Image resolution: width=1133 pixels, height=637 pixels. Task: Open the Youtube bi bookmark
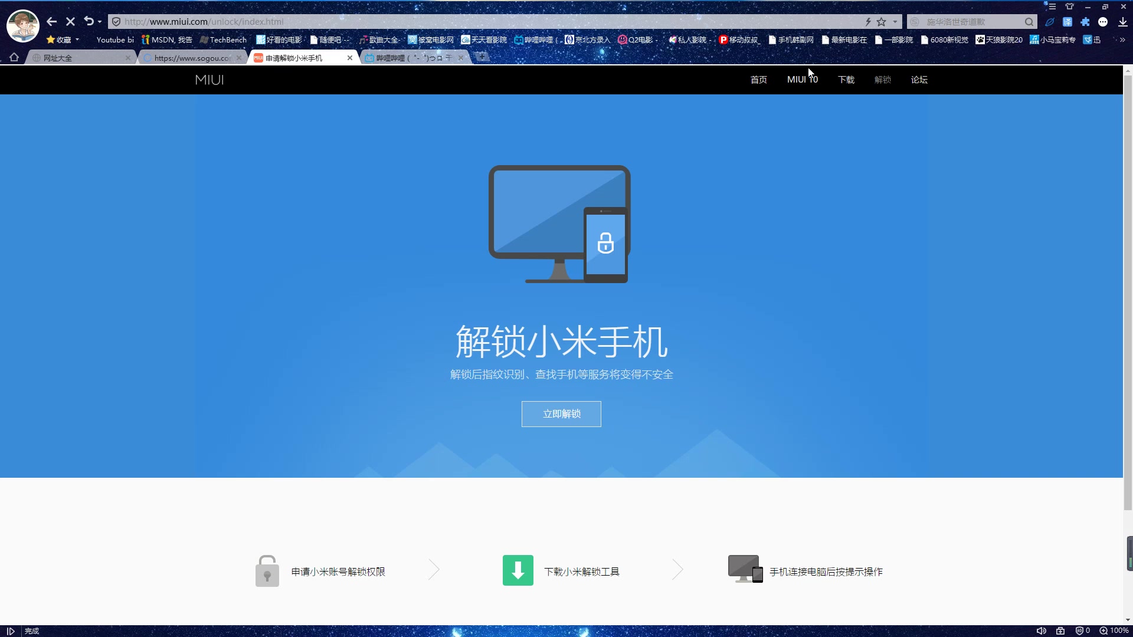pyautogui.click(x=115, y=40)
